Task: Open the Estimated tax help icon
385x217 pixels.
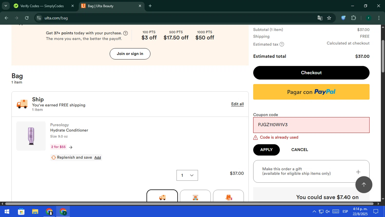Action: point(282,44)
